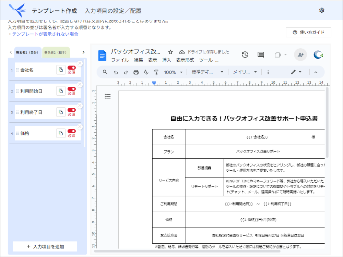Click {{1:価格}}円/月(税抜) cell text

tap(258, 220)
